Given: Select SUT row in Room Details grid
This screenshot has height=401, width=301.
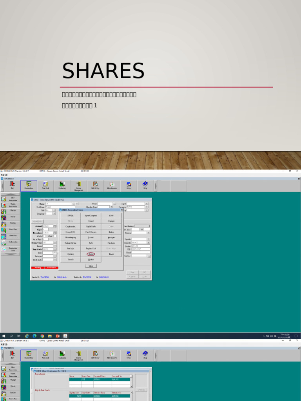Looking at the screenshot, I should pyautogui.click(x=100, y=379).
